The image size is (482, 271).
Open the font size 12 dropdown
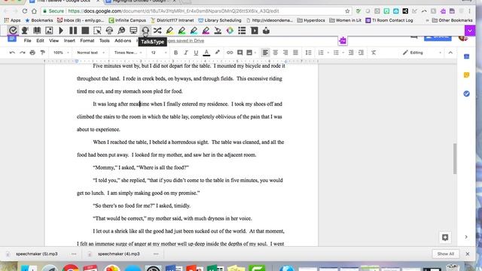tap(158, 53)
